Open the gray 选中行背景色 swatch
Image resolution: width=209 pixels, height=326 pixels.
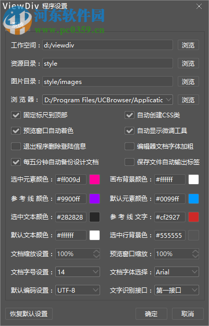tap(194, 235)
